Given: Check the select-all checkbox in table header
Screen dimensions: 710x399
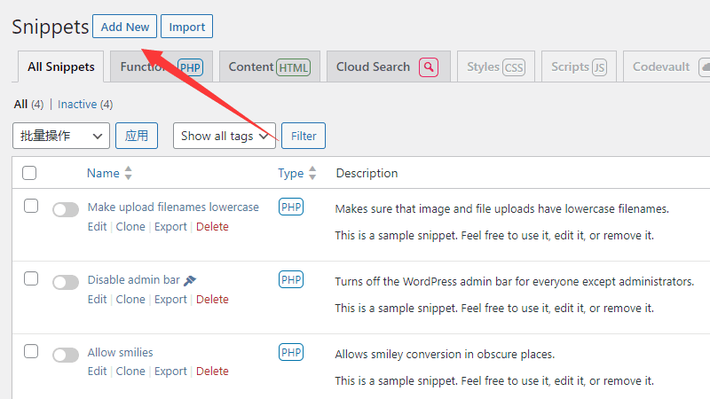Looking at the screenshot, I should click(x=29, y=173).
